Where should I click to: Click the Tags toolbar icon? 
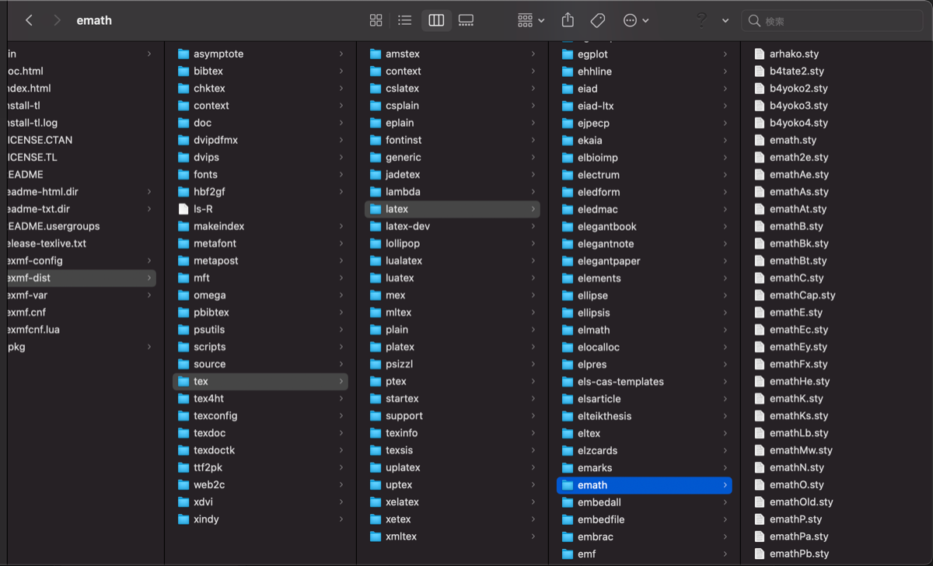597,20
